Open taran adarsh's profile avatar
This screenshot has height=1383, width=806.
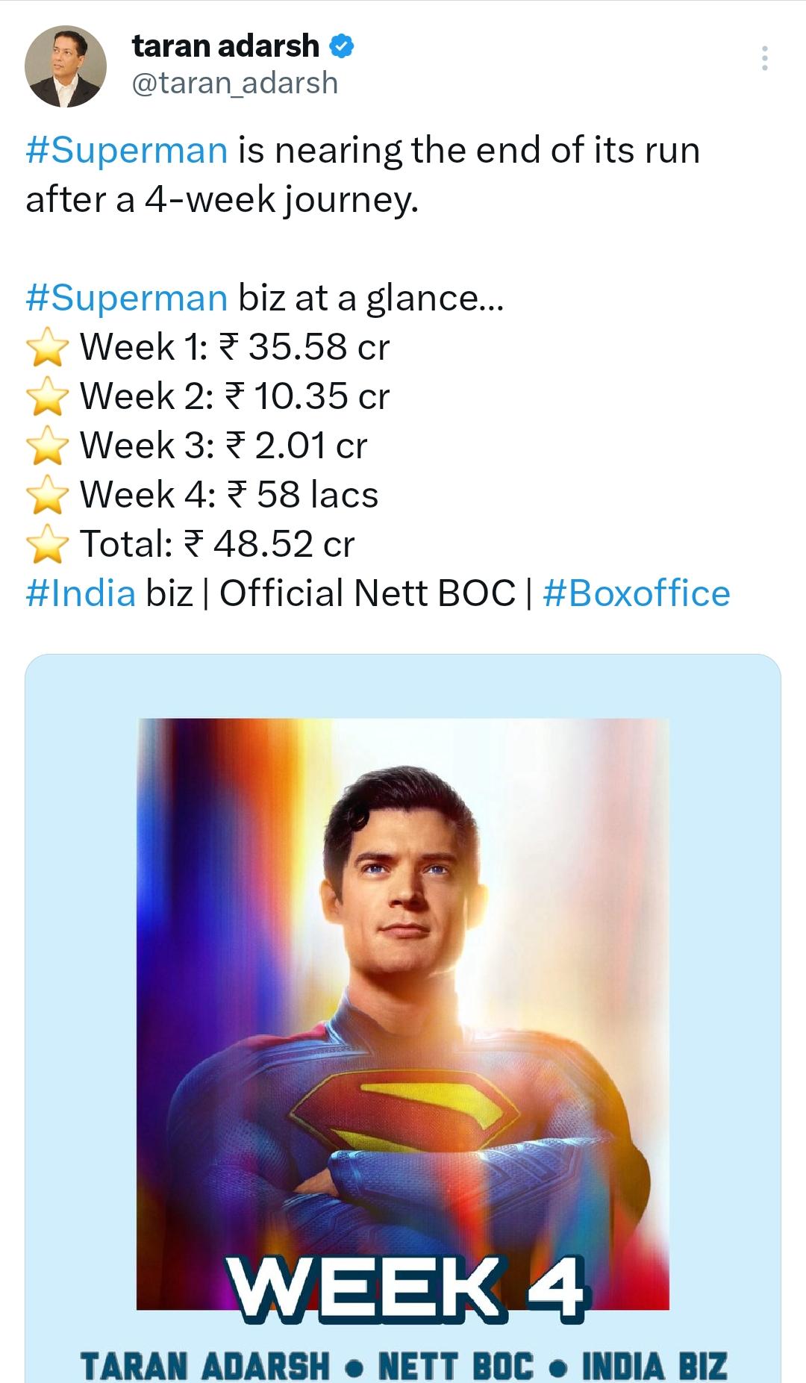(66, 66)
